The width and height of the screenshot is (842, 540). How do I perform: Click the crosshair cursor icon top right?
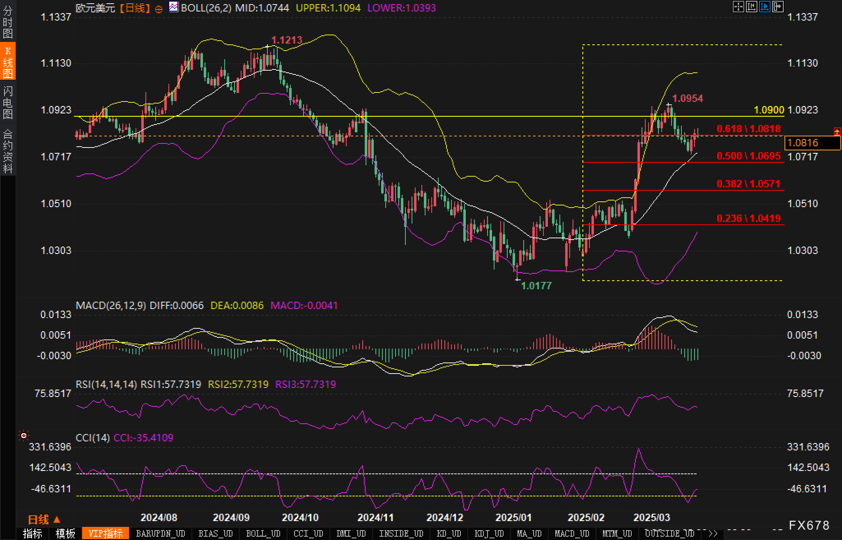point(738,7)
